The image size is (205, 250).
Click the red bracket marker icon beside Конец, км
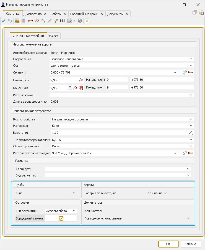click(81, 88)
